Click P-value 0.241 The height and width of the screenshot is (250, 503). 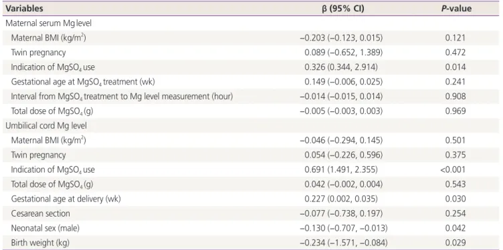[456, 82]
